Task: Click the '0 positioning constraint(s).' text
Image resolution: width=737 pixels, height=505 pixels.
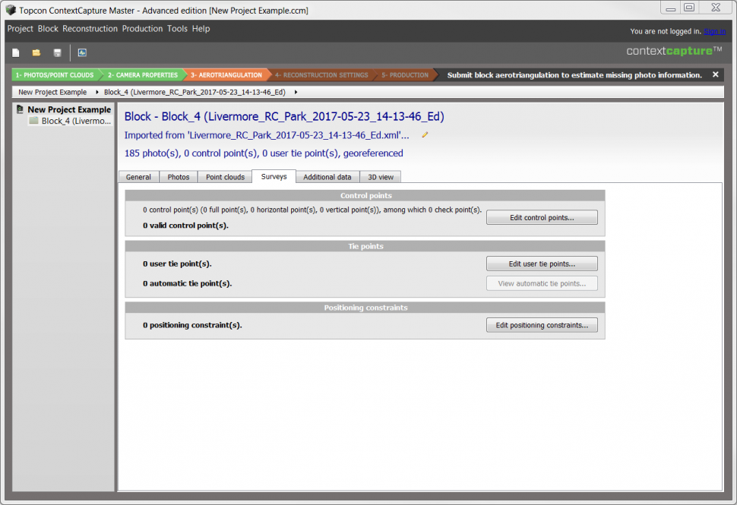Action: pos(192,325)
